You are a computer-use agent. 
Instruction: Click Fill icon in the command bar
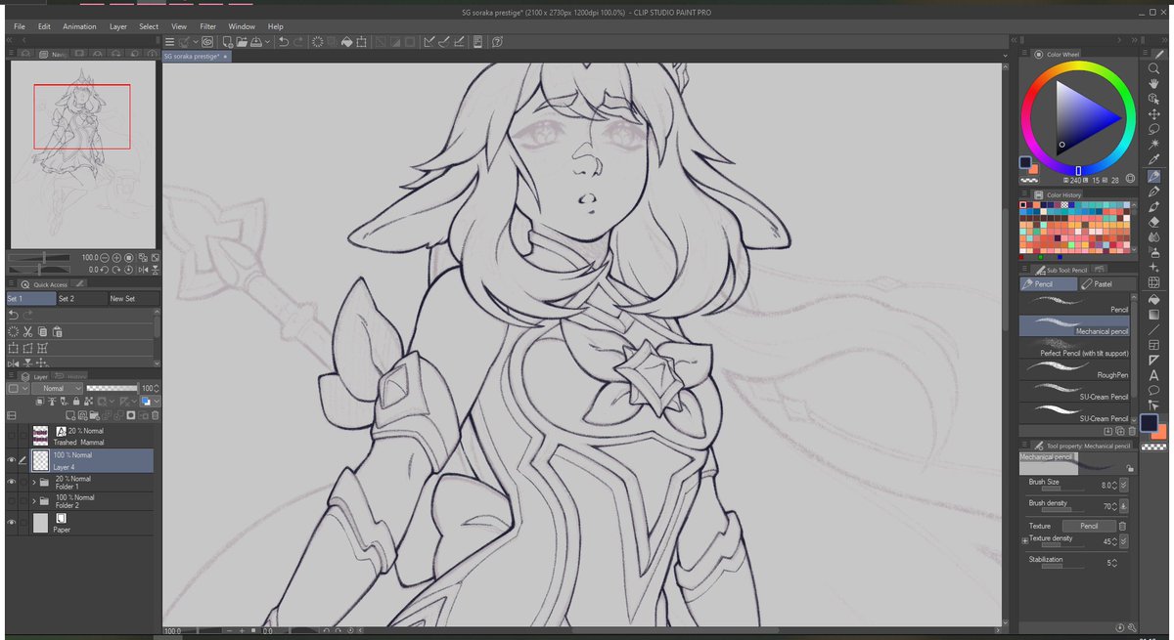346,42
